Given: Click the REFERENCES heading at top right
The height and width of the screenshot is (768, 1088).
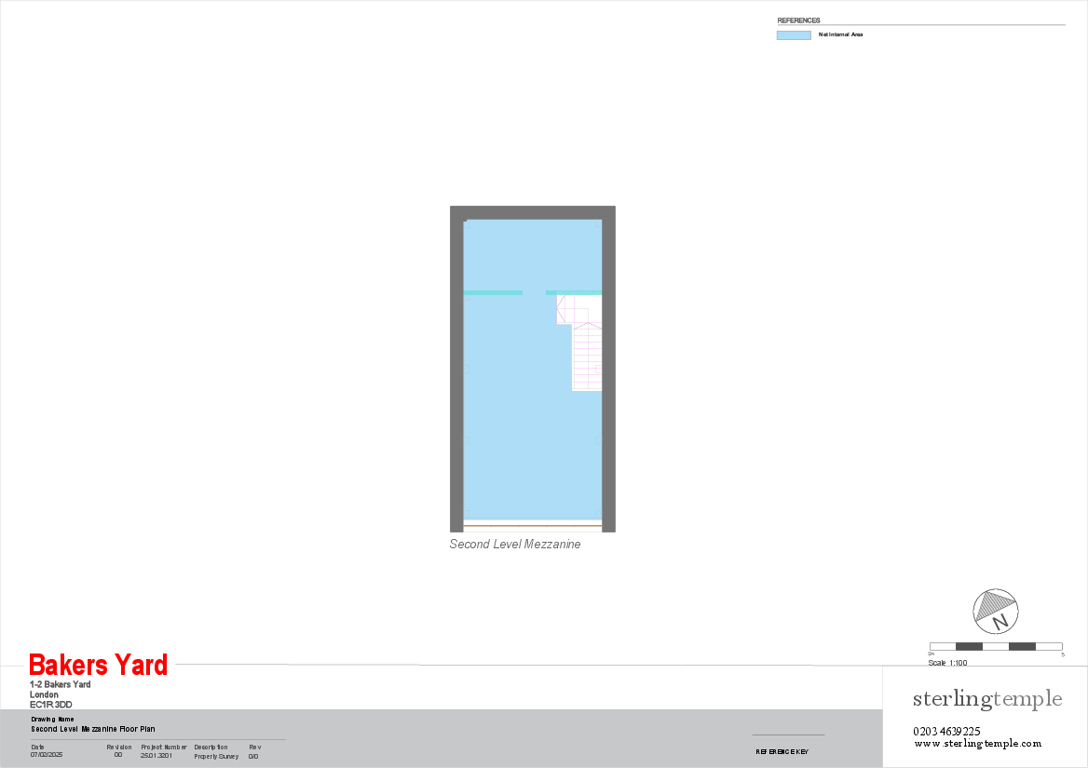Looking at the screenshot, I should click(x=798, y=20).
